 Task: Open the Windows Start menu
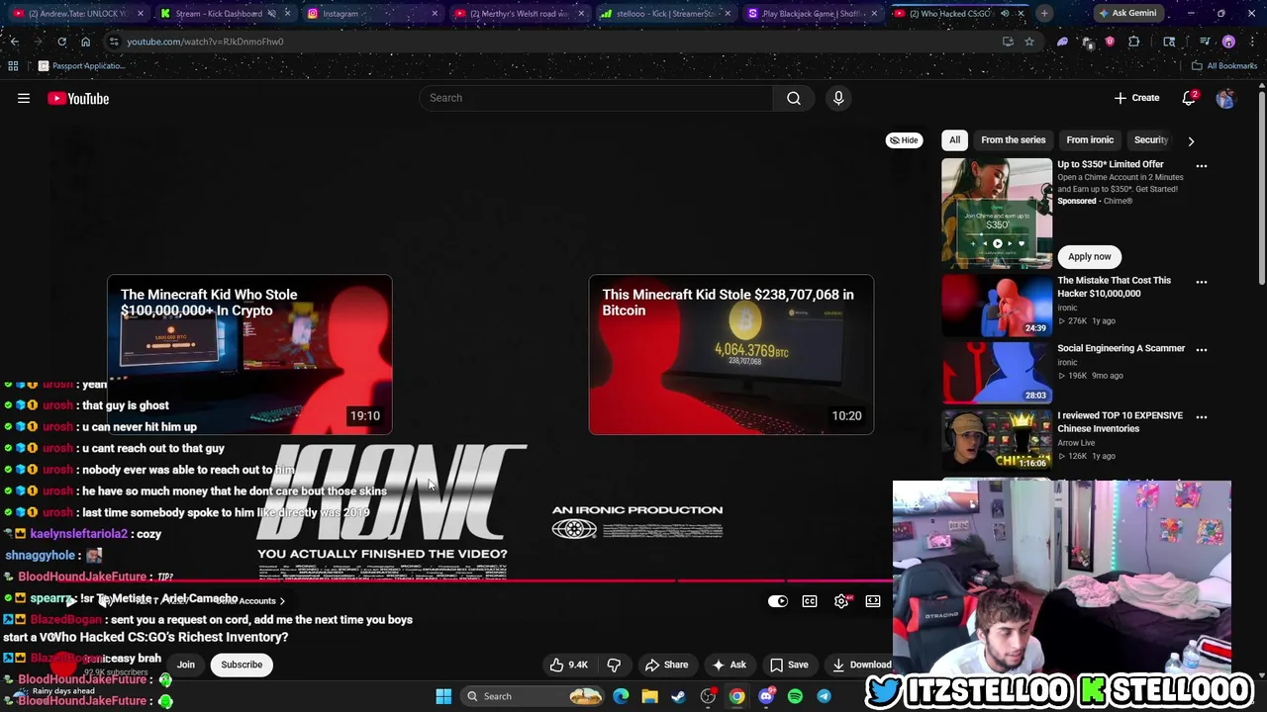click(x=443, y=696)
